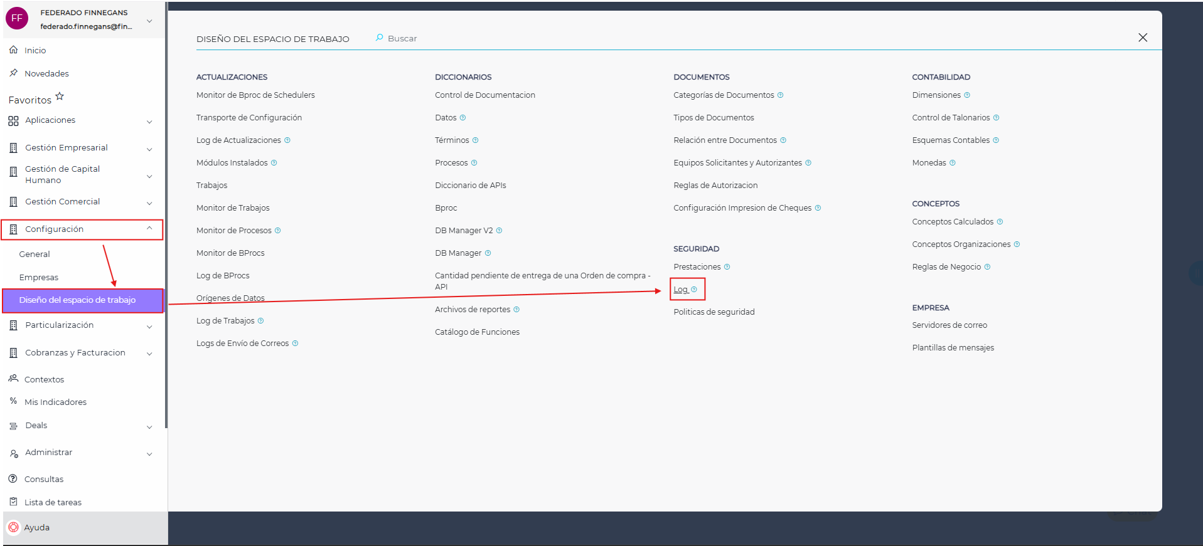The width and height of the screenshot is (1203, 546).
Task: Open the Novedades menu item
Action: coord(46,74)
